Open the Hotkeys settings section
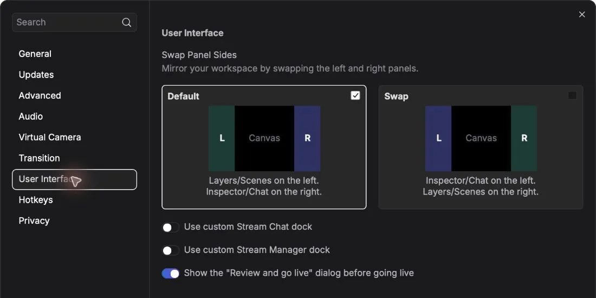596x298 pixels. [x=36, y=200]
